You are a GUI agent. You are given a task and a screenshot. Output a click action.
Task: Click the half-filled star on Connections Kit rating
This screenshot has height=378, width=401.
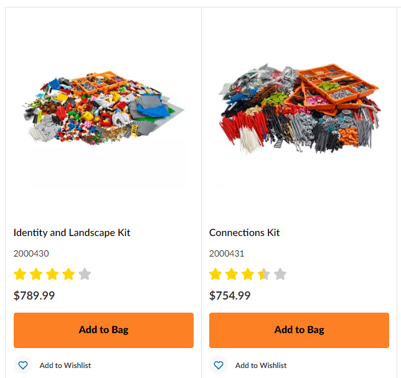click(264, 274)
